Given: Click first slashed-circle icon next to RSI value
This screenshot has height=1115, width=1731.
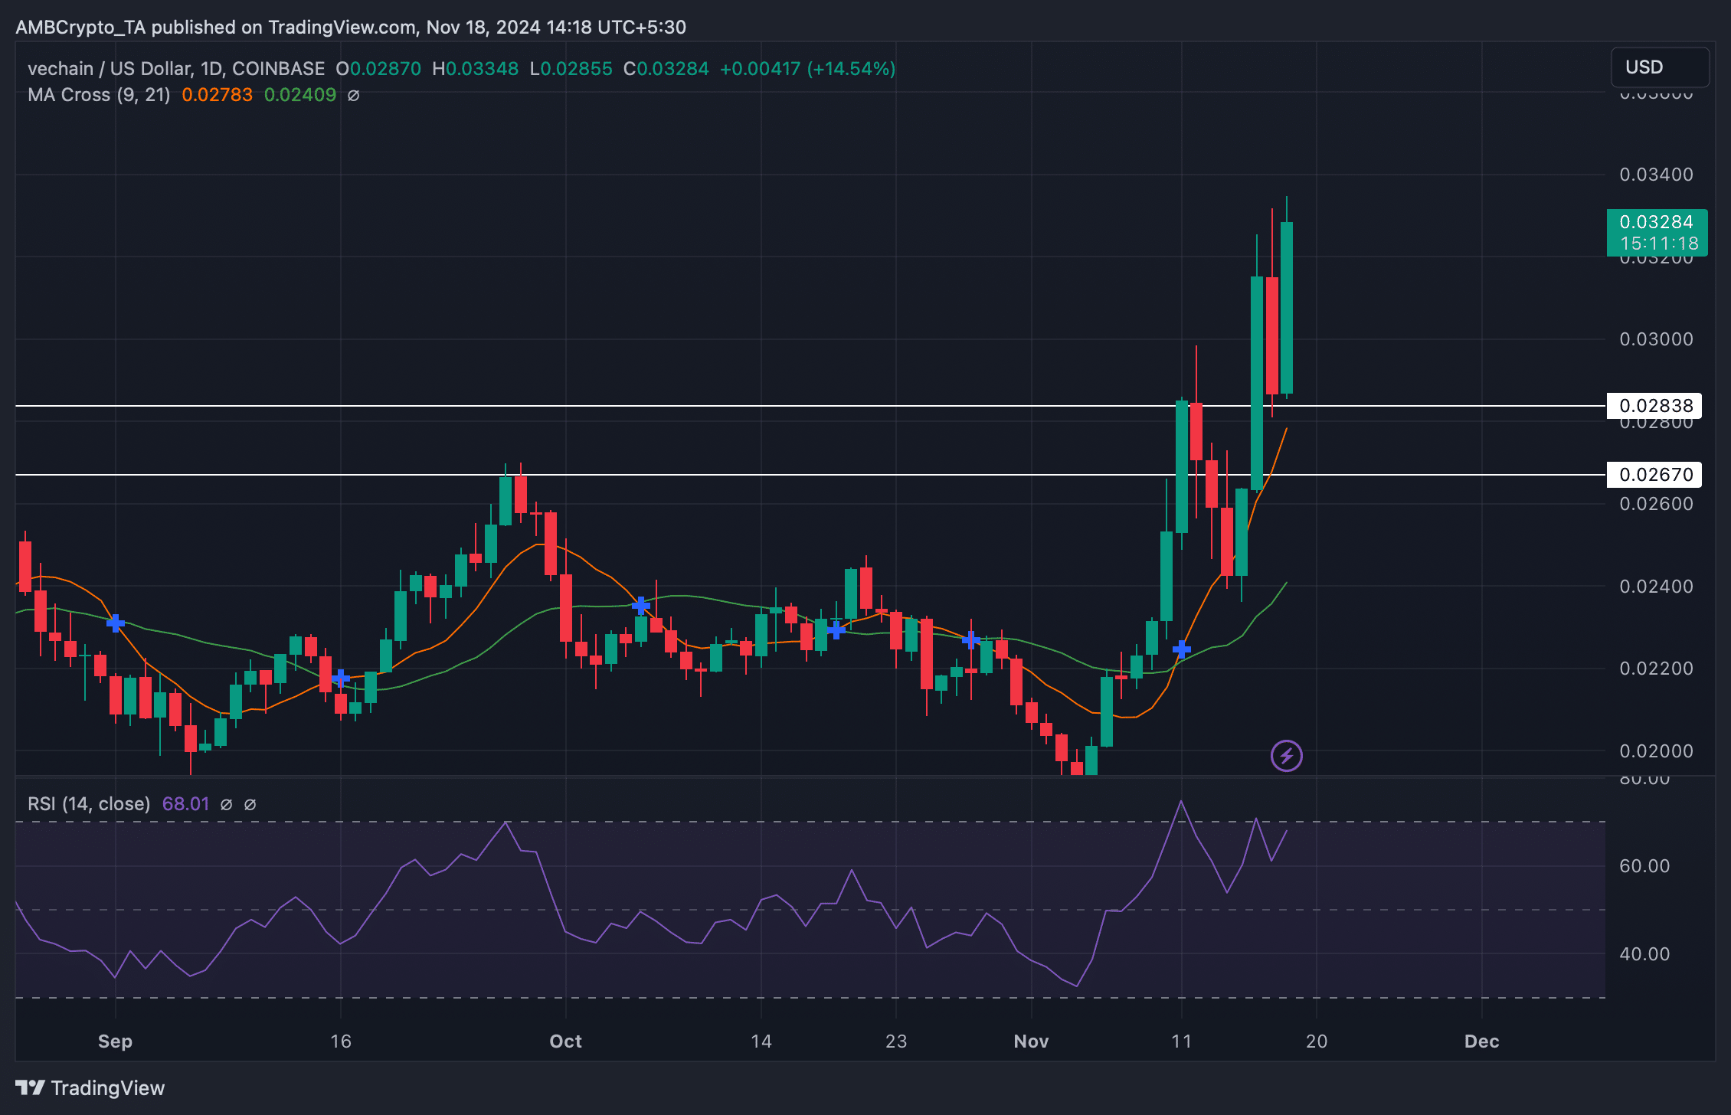Looking at the screenshot, I should point(226,804).
